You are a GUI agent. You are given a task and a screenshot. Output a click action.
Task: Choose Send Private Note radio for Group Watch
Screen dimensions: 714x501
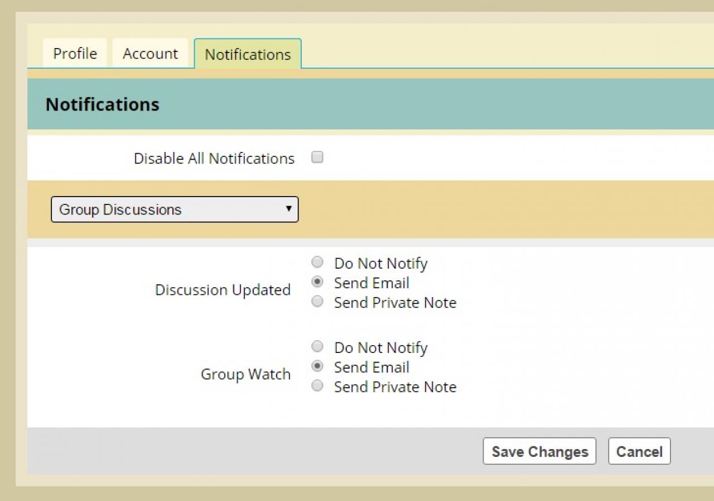[317, 386]
